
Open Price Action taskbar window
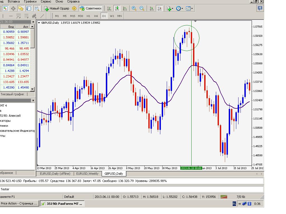click(19, 204)
